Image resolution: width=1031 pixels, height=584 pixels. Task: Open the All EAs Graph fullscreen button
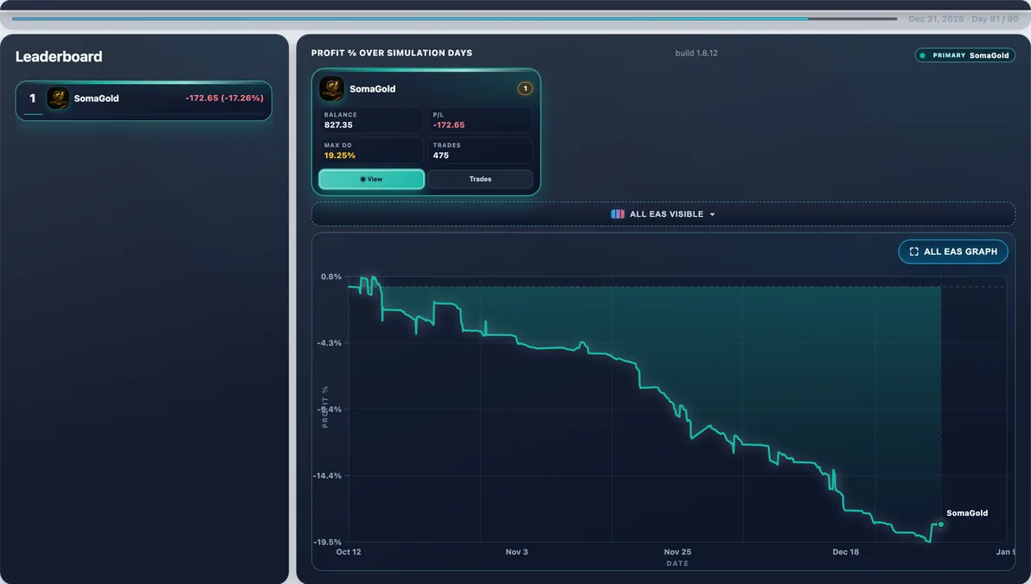[x=953, y=251]
